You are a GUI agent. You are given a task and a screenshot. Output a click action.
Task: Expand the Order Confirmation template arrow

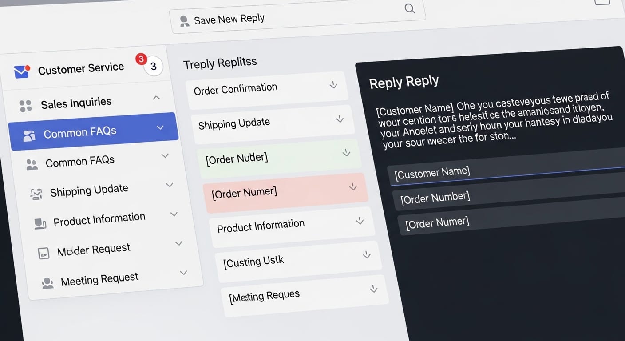(333, 85)
